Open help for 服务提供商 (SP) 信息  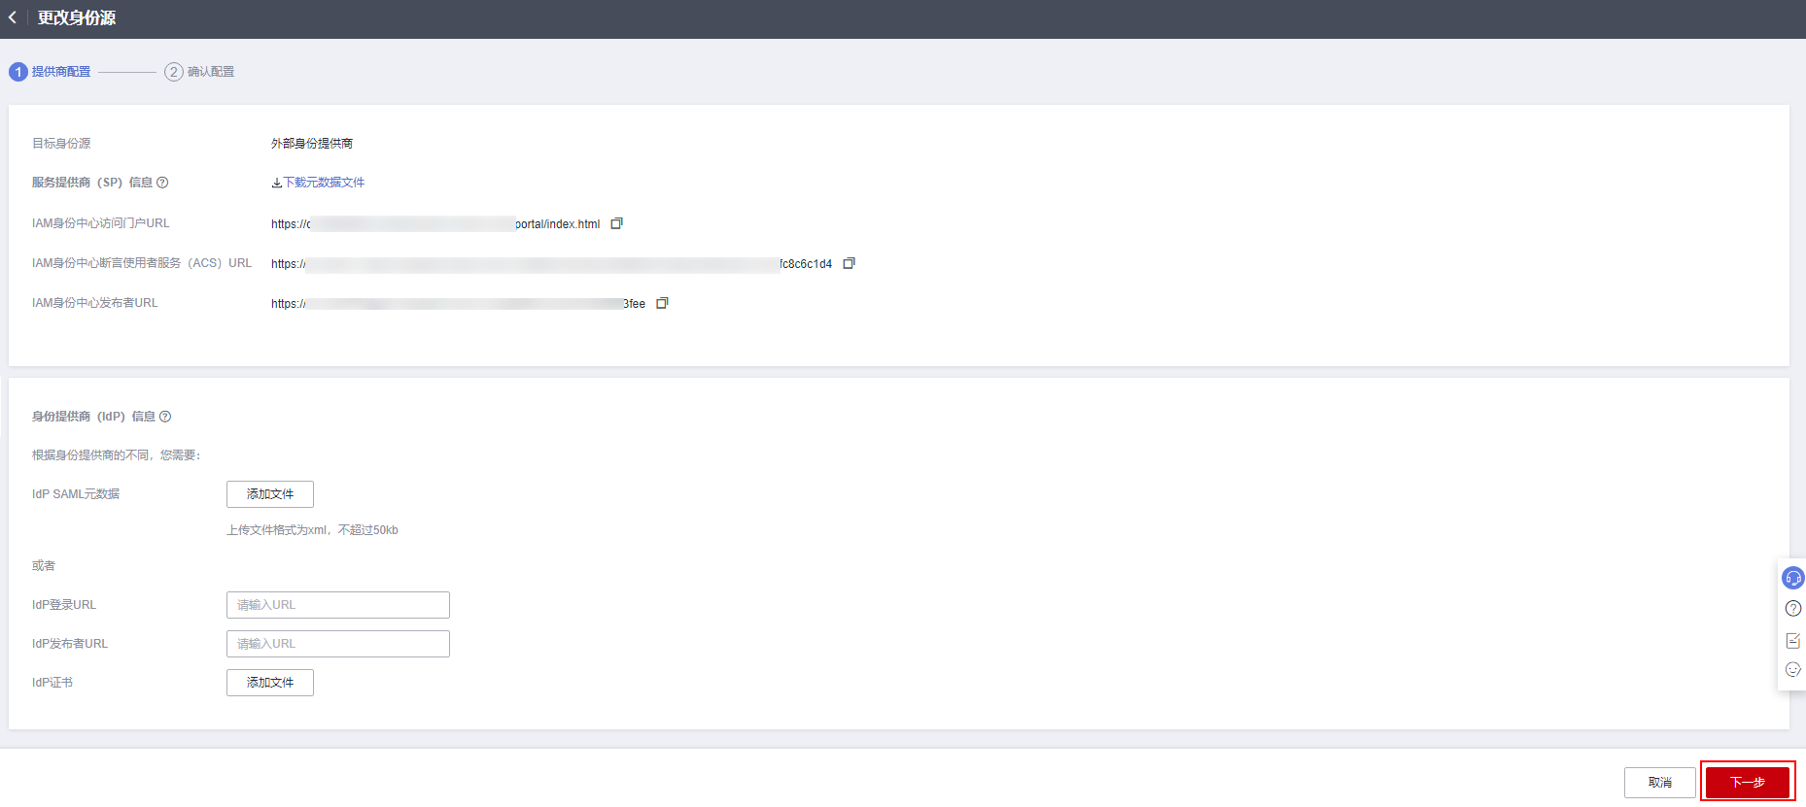[162, 183]
